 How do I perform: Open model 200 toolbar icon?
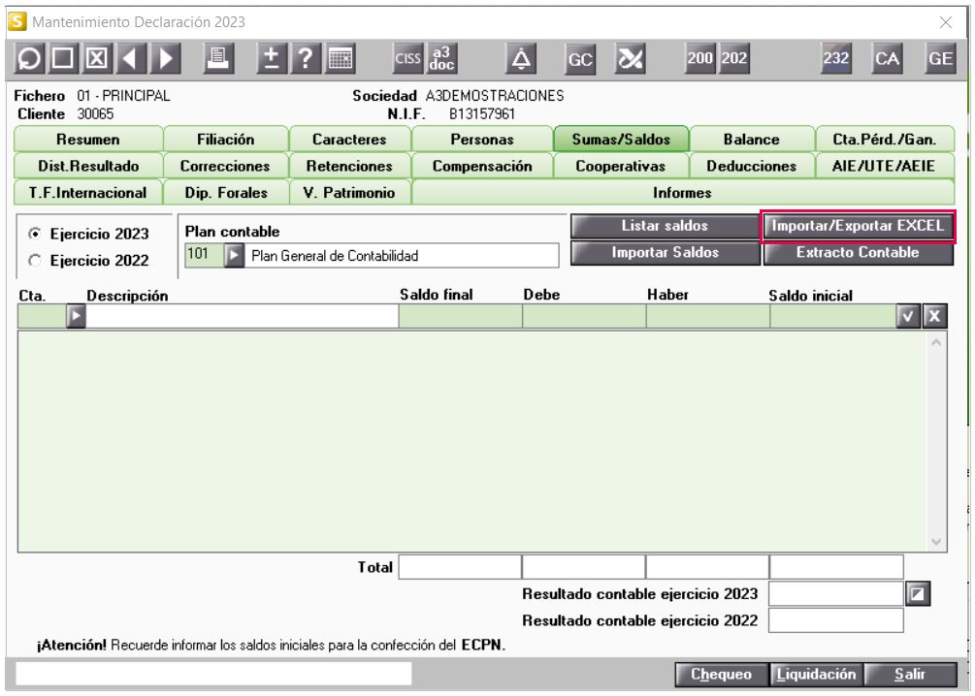coord(700,59)
